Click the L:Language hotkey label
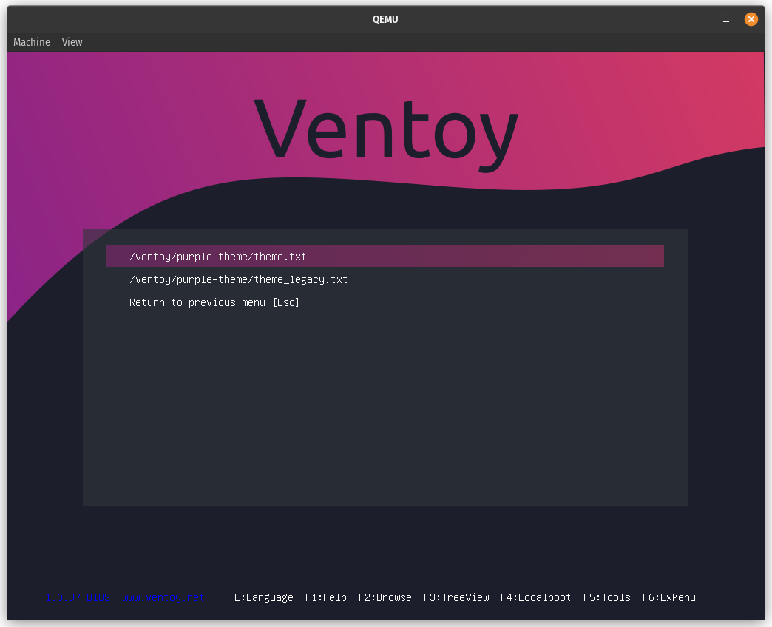The width and height of the screenshot is (772, 627). click(263, 597)
